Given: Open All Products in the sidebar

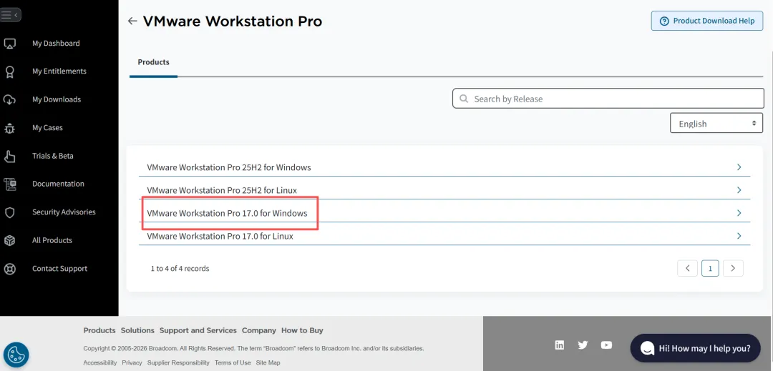Looking at the screenshot, I should tap(52, 240).
